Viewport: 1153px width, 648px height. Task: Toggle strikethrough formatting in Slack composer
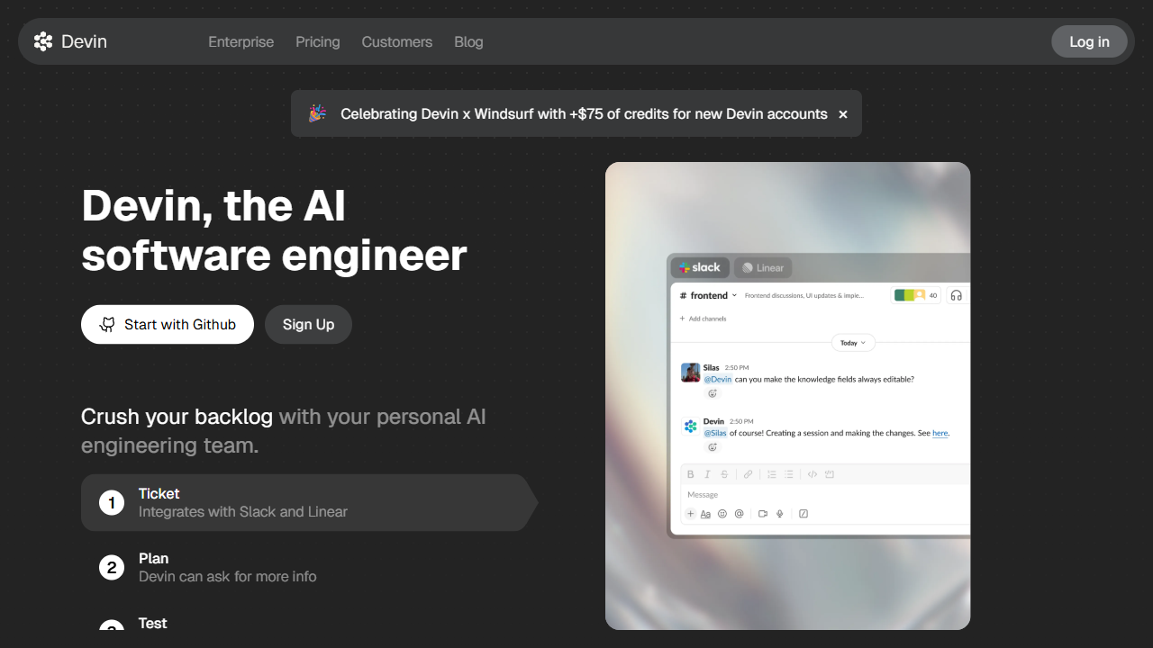[x=724, y=474]
